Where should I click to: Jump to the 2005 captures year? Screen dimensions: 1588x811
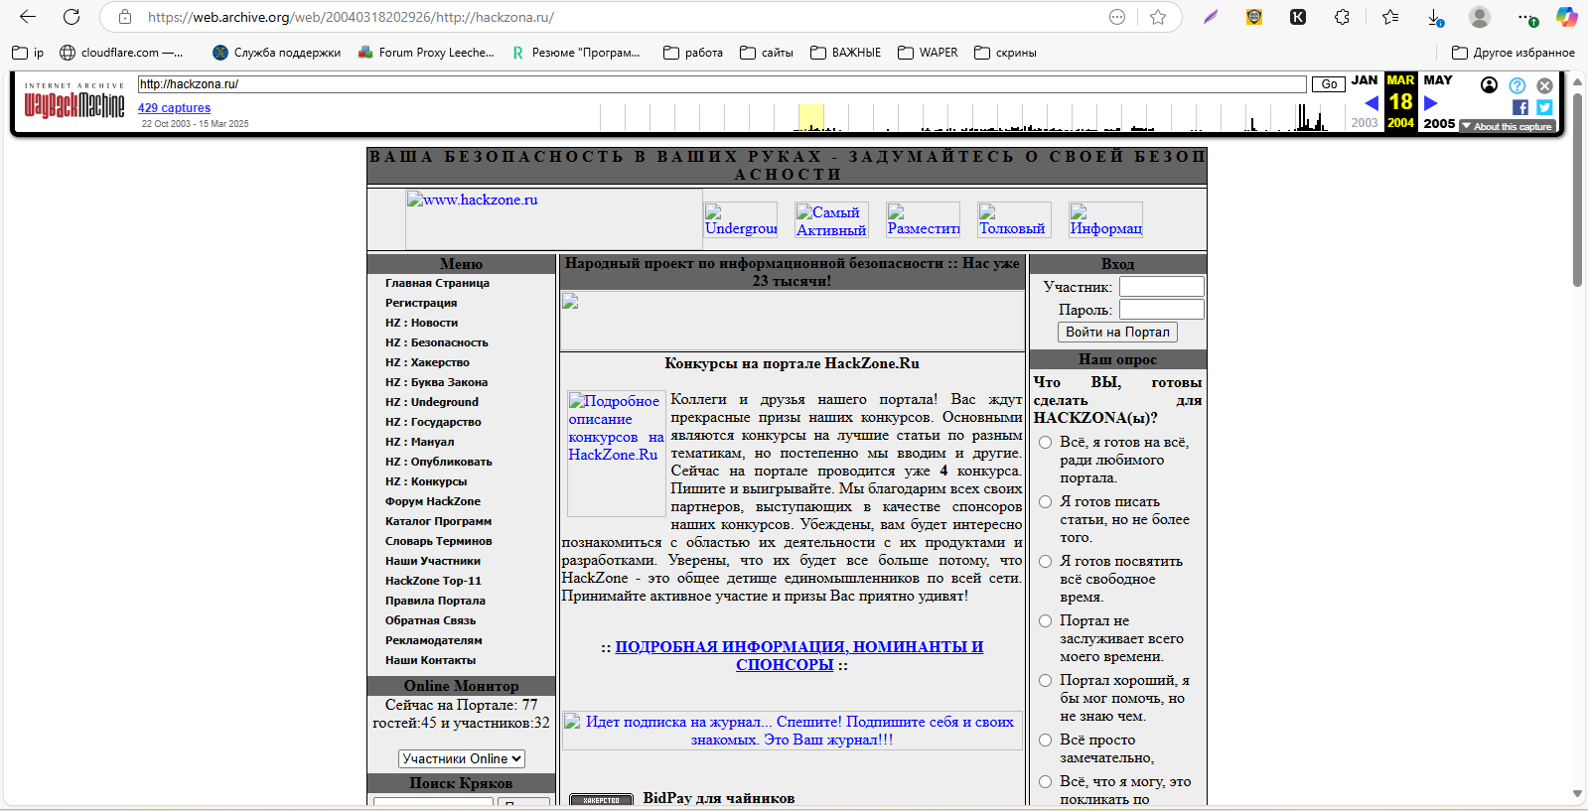[1439, 124]
